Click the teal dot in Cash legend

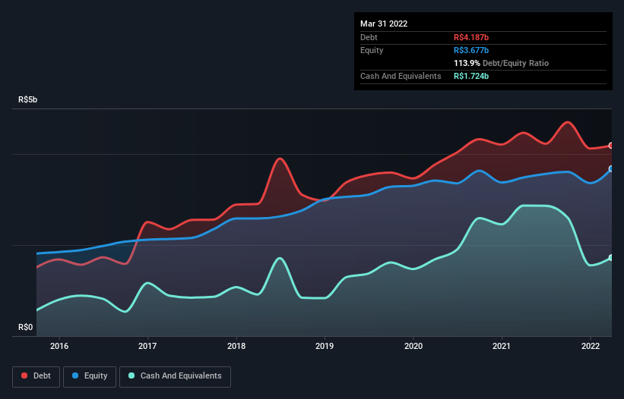point(131,375)
